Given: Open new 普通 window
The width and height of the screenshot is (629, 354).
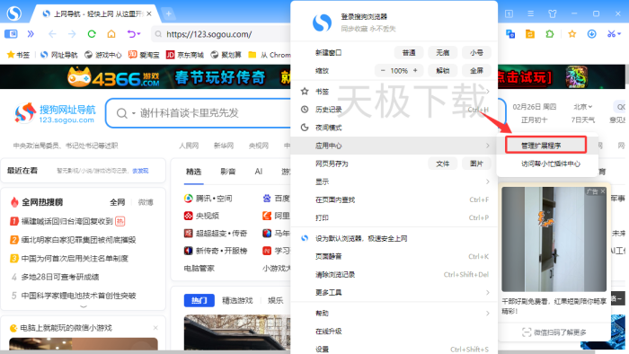Looking at the screenshot, I should [409, 52].
